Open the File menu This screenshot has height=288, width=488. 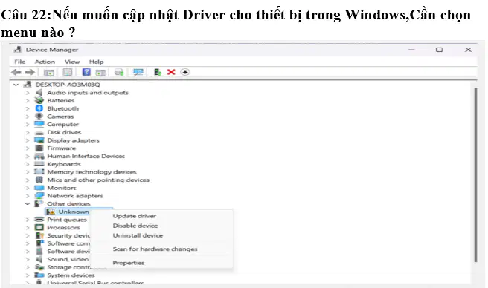tap(20, 62)
